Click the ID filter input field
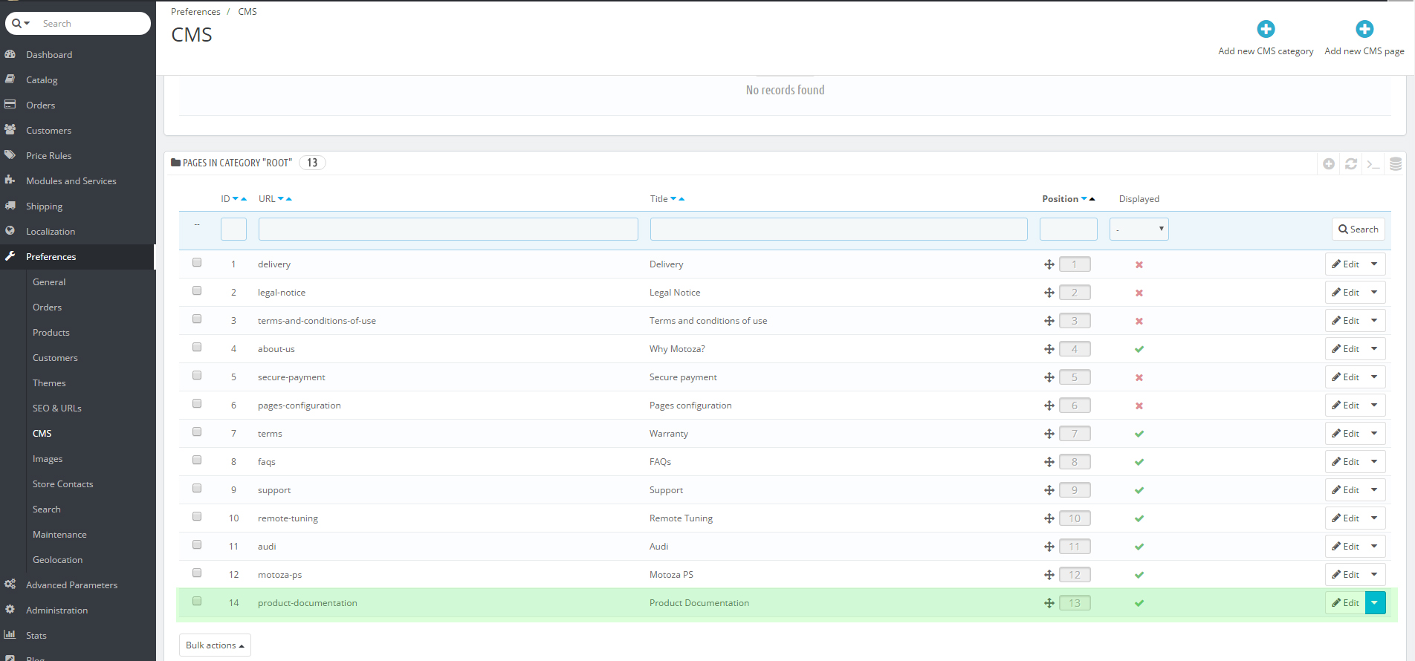 [233, 229]
